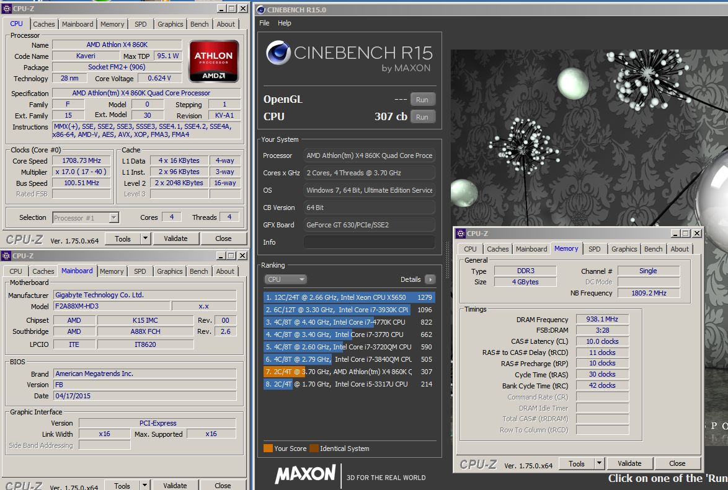
Task: Select ranking entry Intel Core i7-3720QM
Action: pos(348,347)
